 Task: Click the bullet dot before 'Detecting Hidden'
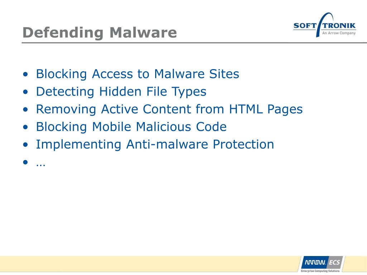(x=25, y=92)
